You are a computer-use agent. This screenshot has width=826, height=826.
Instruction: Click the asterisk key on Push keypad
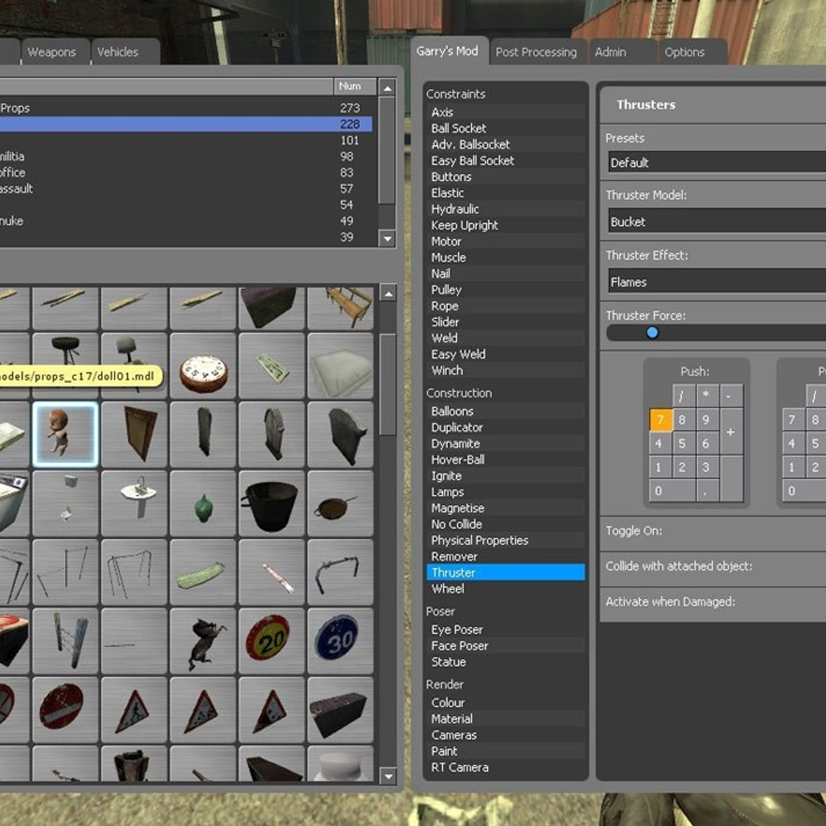[706, 396]
